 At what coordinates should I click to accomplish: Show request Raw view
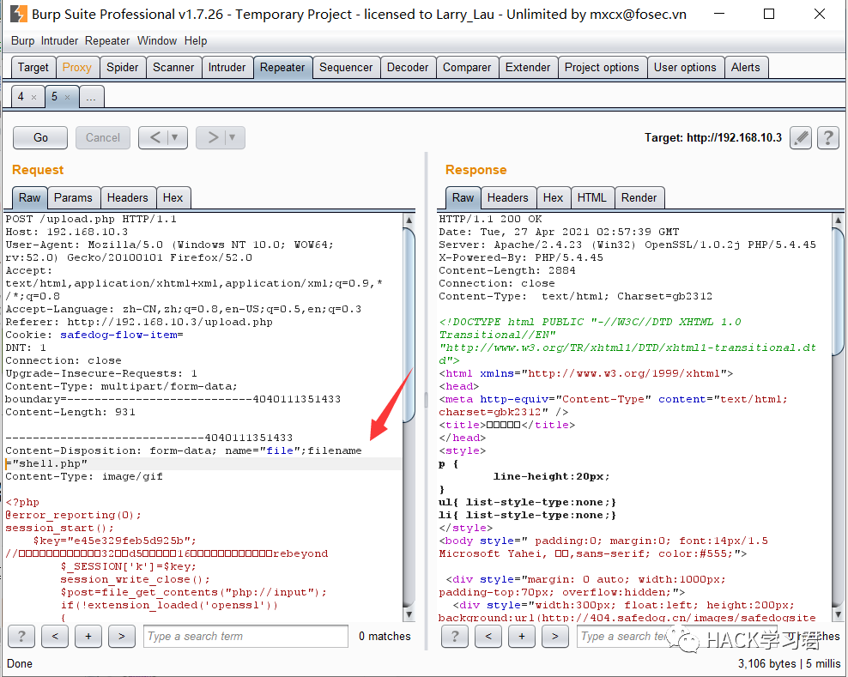point(29,198)
